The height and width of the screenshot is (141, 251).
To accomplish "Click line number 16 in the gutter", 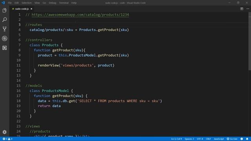I will [18, 91].
